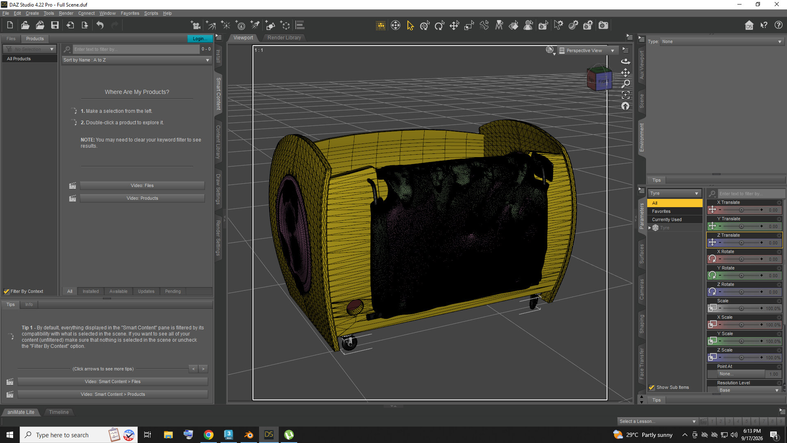
Task: Create a new point light icon
Action: coord(225,25)
